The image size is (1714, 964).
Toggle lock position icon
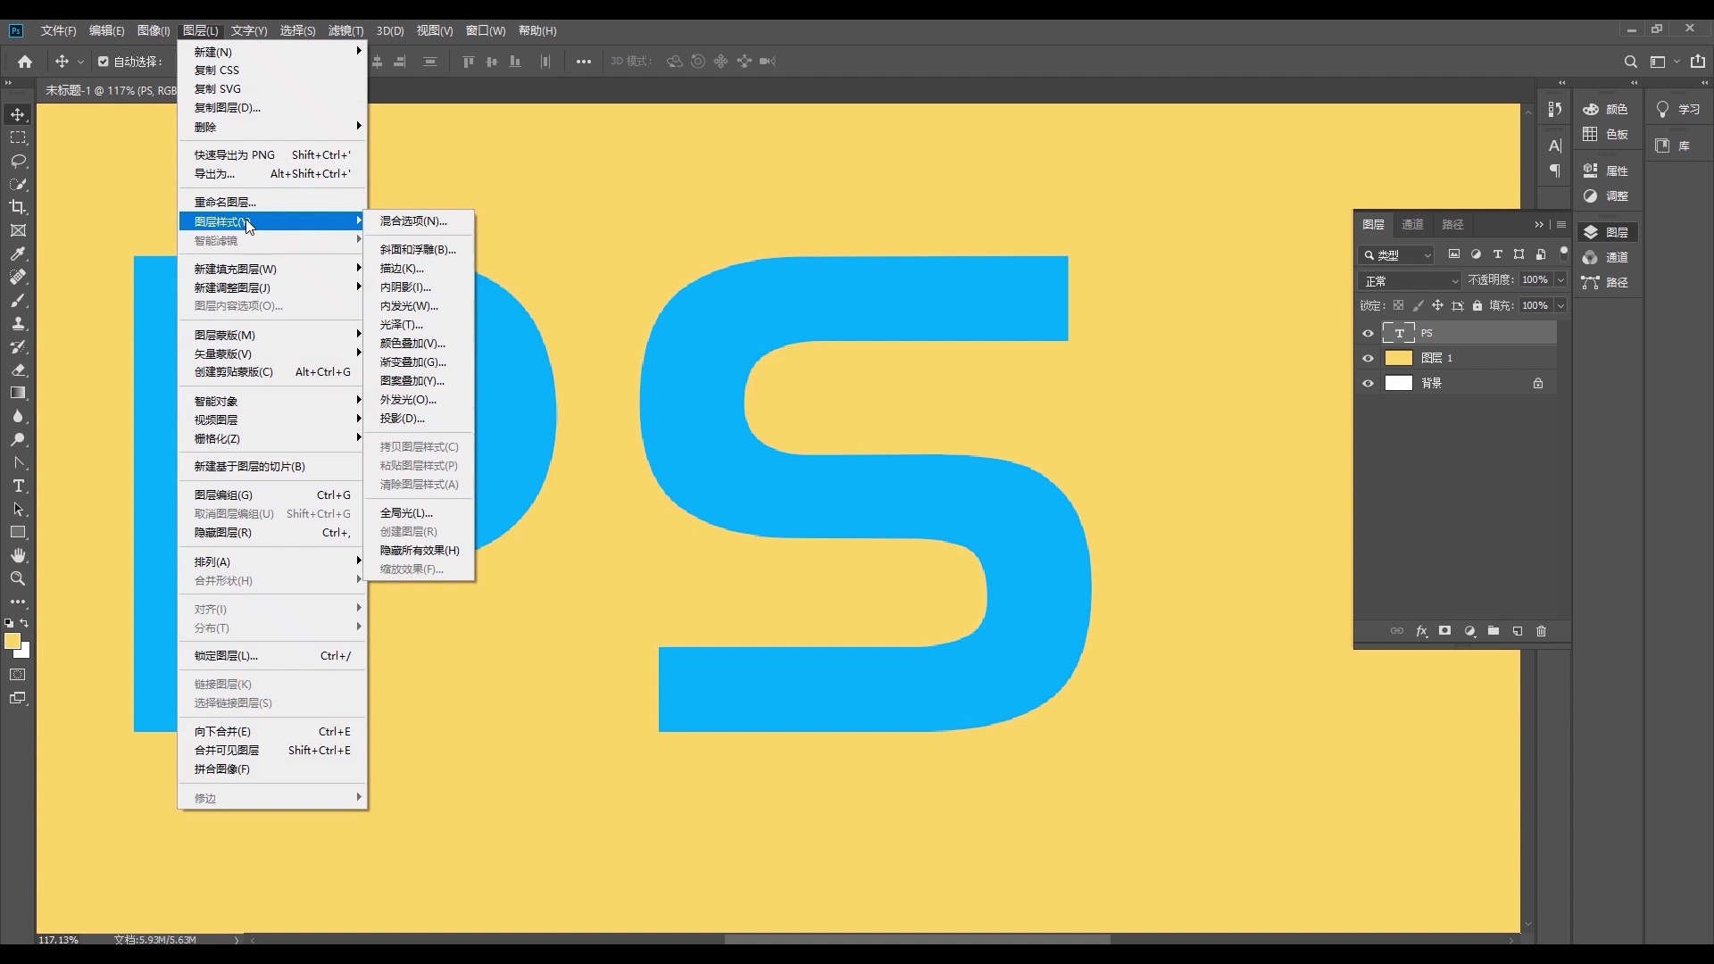pyautogui.click(x=1437, y=305)
